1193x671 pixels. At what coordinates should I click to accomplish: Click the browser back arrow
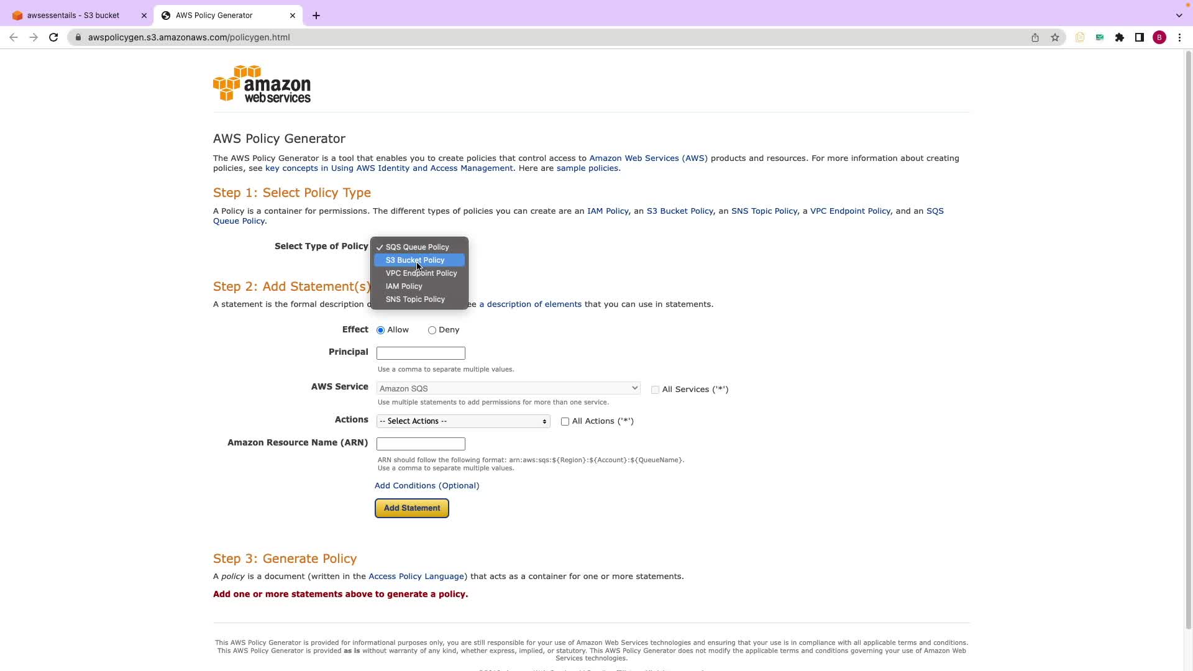pyautogui.click(x=14, y=37)
